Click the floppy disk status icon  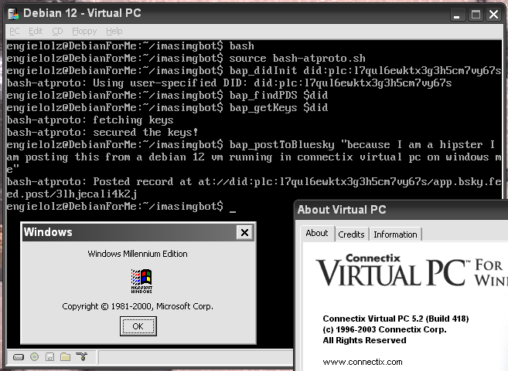[49, 357]
